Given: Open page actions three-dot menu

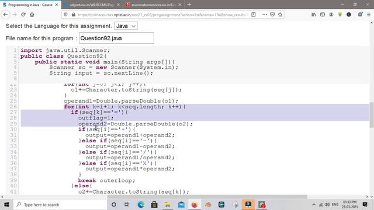Looking at the screenshot, I should pyautogui.click(x=265, y=15).
